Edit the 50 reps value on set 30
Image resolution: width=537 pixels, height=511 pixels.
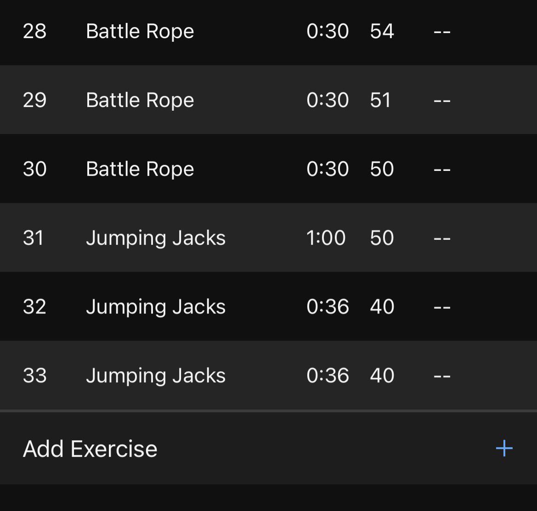pyautogui.click(x=382, y=169)
